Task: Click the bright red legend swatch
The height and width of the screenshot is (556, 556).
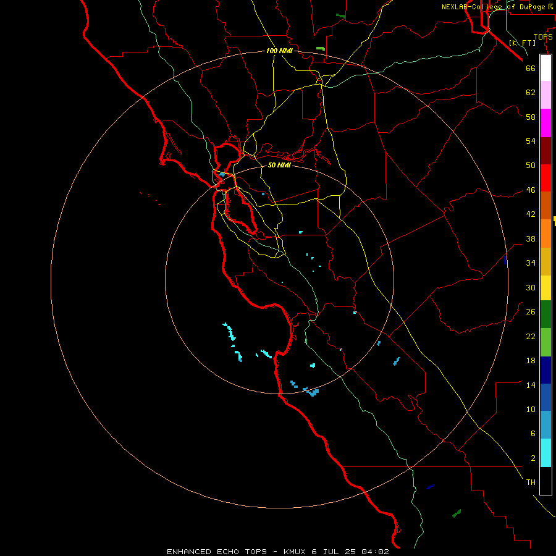Action: click(x=545, y=178)
